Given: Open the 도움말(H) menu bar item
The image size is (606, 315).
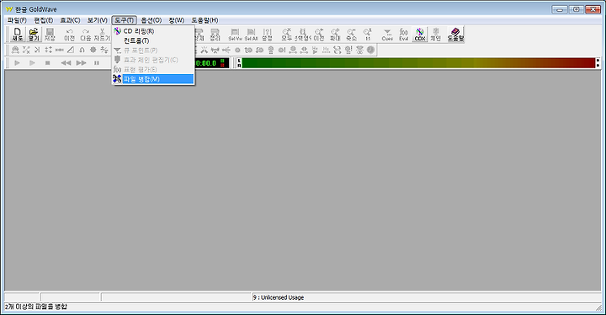Looking at the screenshot, I should coord(205,20).
